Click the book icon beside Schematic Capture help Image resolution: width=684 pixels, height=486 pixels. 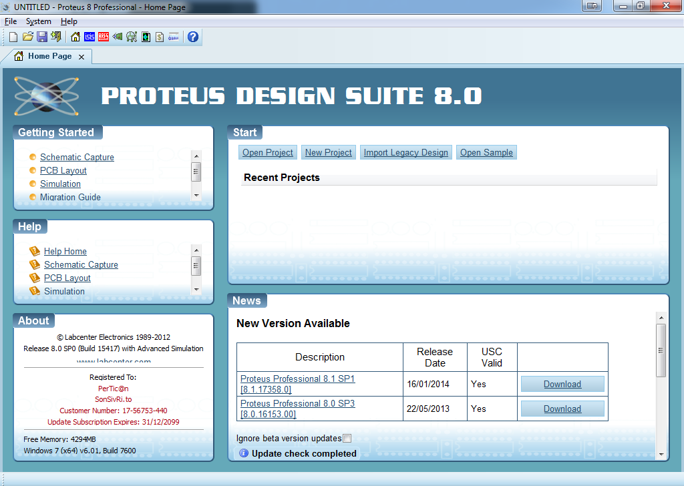click(35, 264)
